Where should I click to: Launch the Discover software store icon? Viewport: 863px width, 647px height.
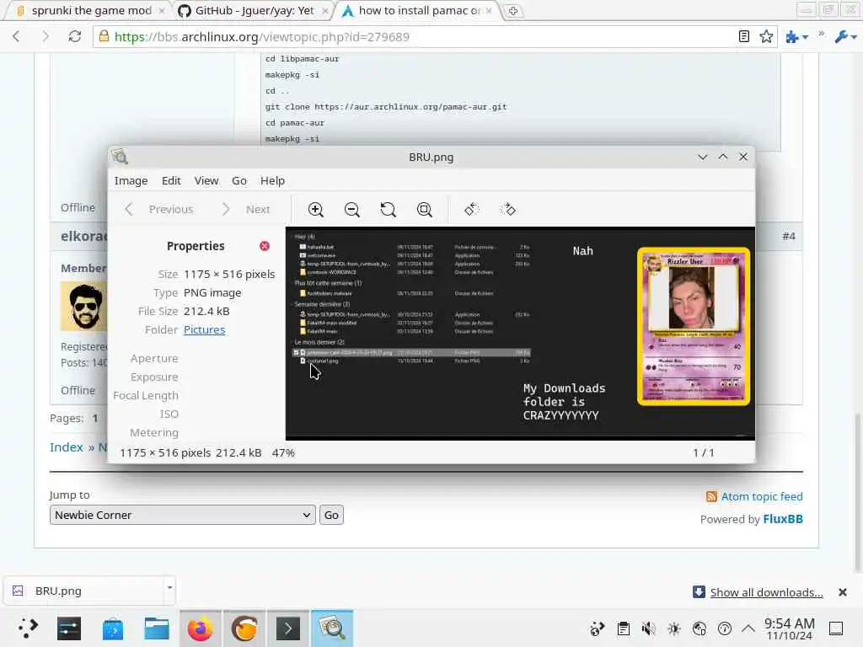[x=113, y=628]
